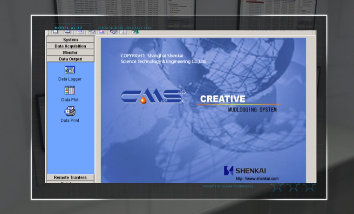
Task: Click the seventh toolbar icon
Action: (123, 32)
